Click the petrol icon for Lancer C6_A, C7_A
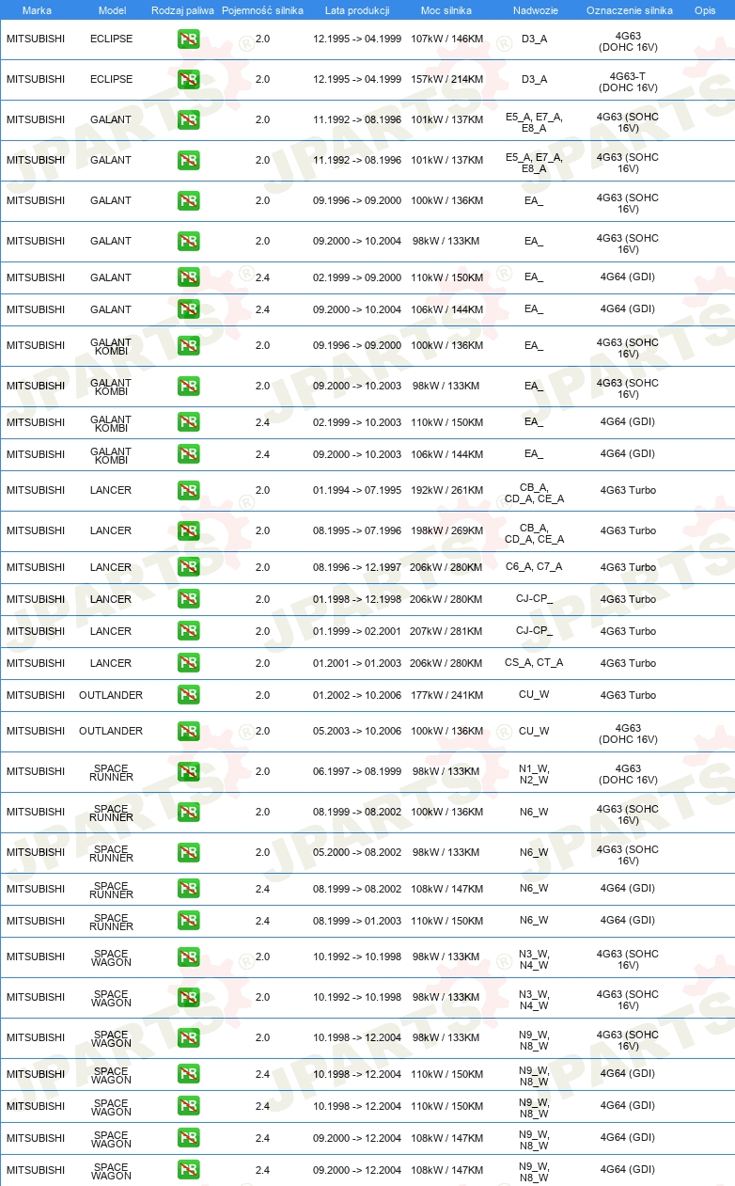This screenshot has width=735, height=1186. 188,567
